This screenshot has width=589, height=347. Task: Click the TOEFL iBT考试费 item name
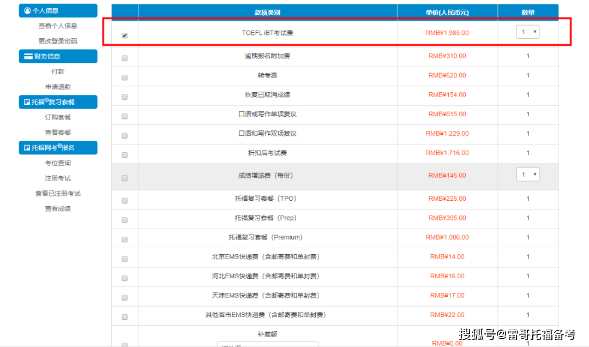pos(267,33)
